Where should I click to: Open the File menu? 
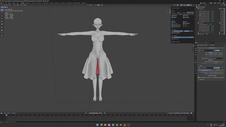[3, 3]
